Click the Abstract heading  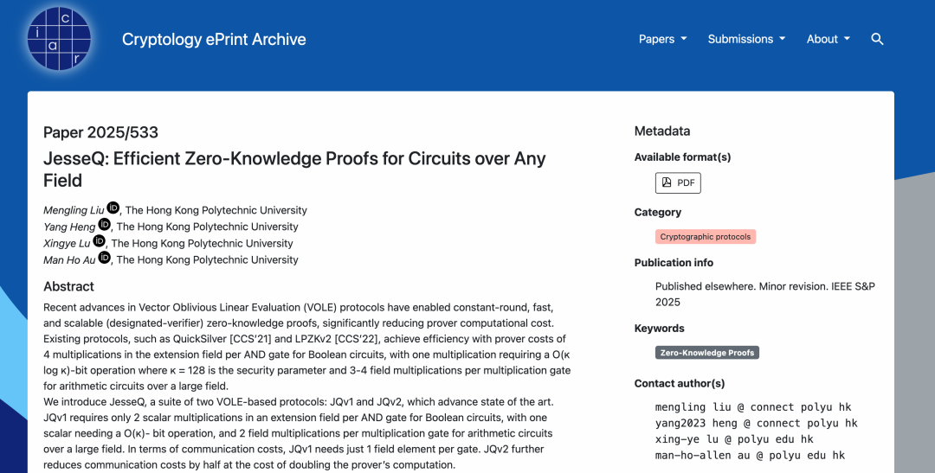(x=69, y=286)
